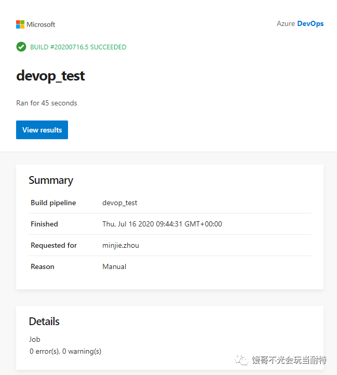Viewport: 337px width, 375px height.
Task: Click the WeChat watermark icon
Action: click(241, 360)
